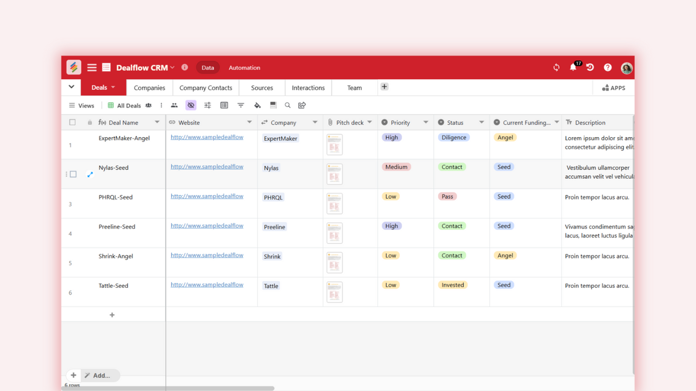The width and height of the screenshot is (696, 391).
Task: Open the Pitch deck column dropdown
Action: (x=370, y=123)
